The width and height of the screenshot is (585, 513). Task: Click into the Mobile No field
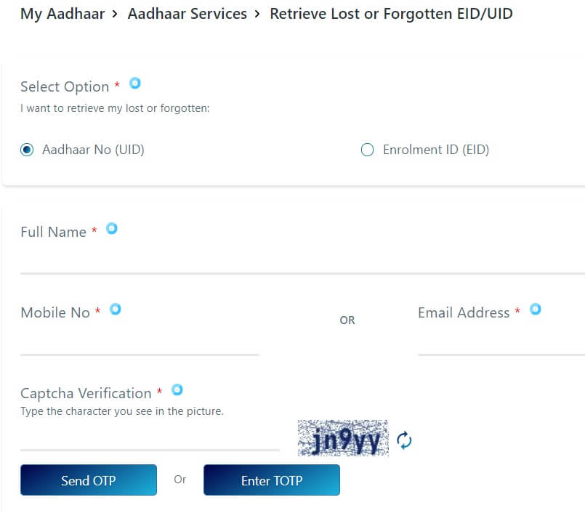140,342
